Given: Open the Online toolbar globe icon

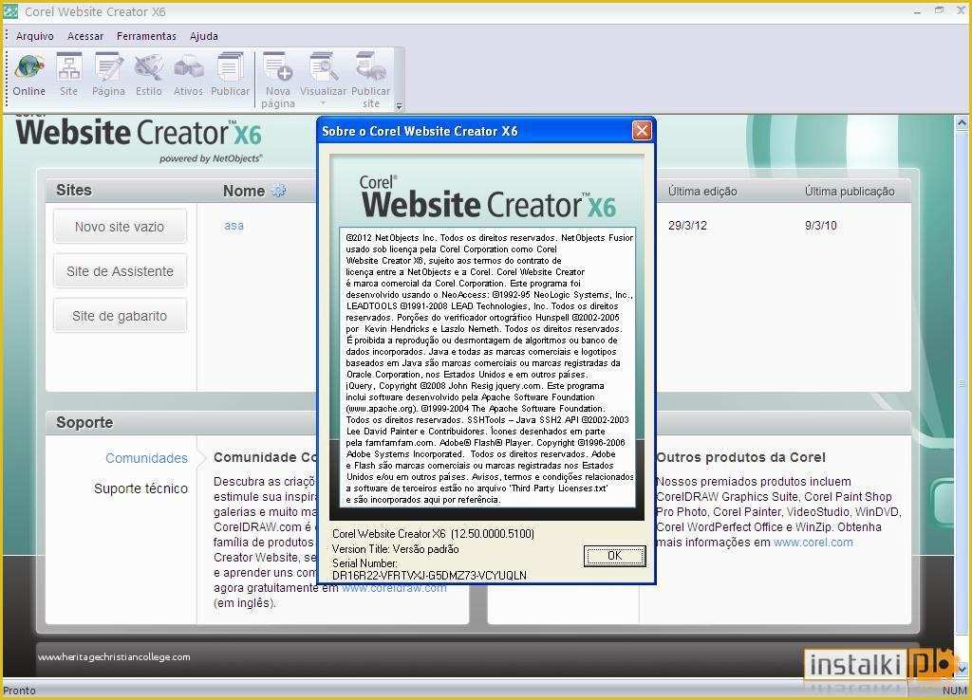Looking at the screenshot, I should click(x=29, y=74).
